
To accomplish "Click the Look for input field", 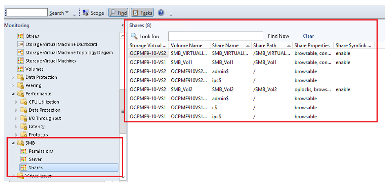I will pos(215,36).
